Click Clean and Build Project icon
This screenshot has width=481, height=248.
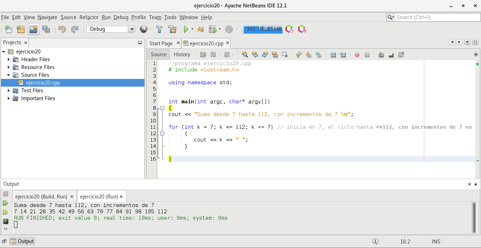[172, 29]
